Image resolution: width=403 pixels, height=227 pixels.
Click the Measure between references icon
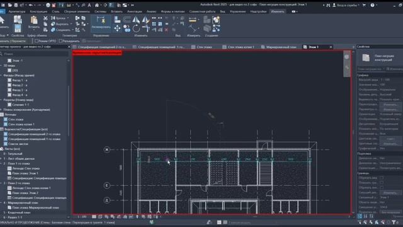192,20
